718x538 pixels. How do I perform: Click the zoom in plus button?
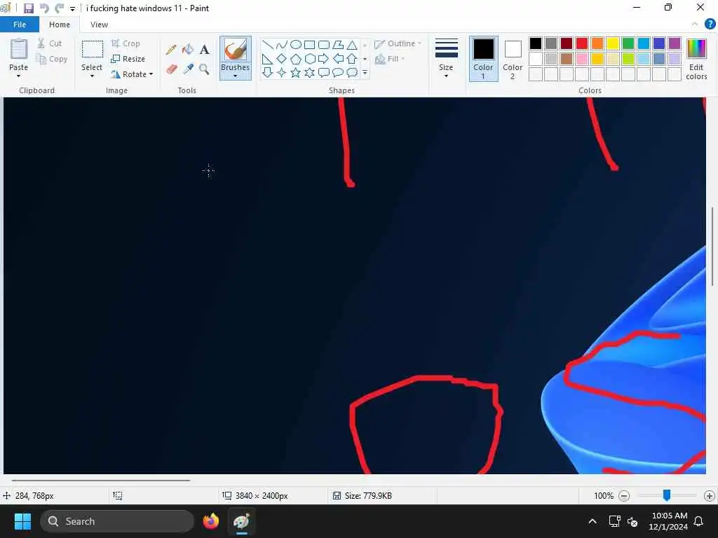[710, 495]
